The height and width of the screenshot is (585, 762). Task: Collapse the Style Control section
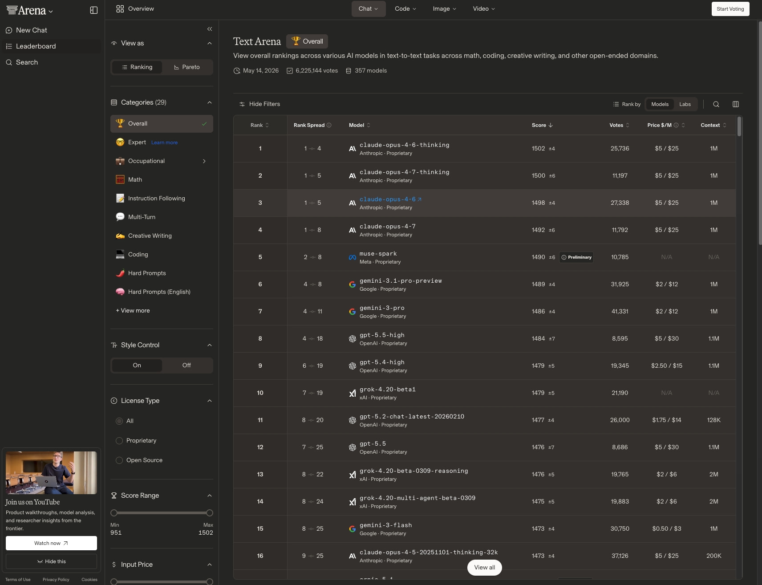[210, 345]
